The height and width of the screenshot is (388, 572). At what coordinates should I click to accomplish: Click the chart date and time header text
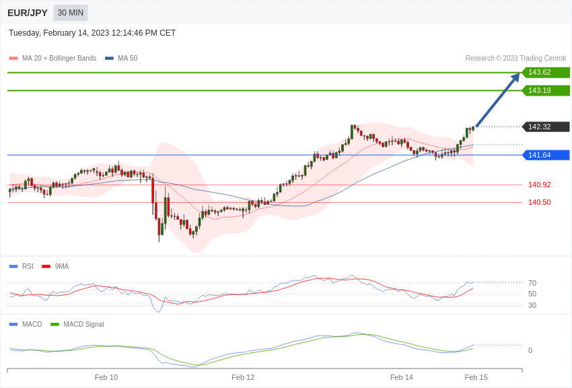pos(92,33)
